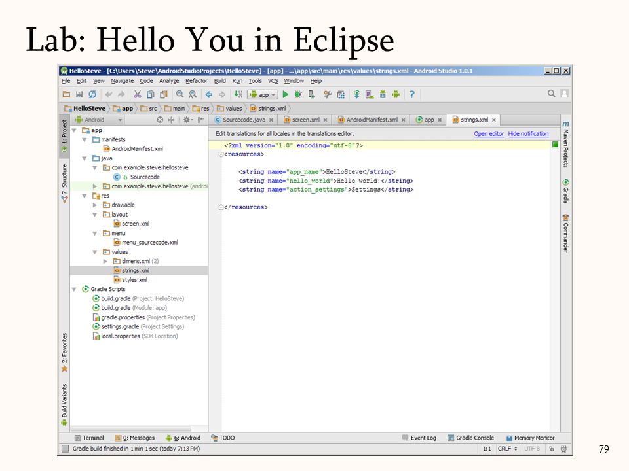Open the AVD Manager icon
The image size is (629, 471).
[x=370, y=94]
